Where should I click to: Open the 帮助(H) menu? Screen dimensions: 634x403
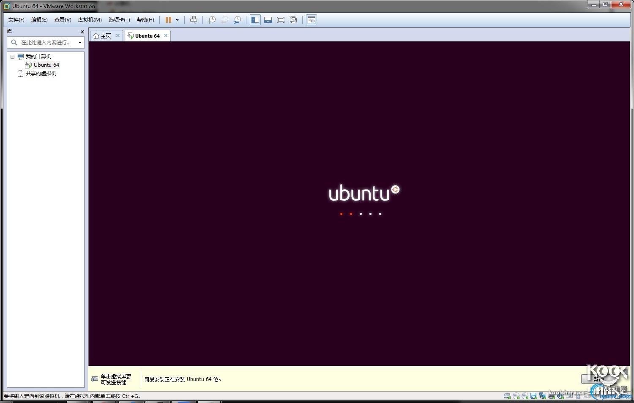click(x=145, y=20)
